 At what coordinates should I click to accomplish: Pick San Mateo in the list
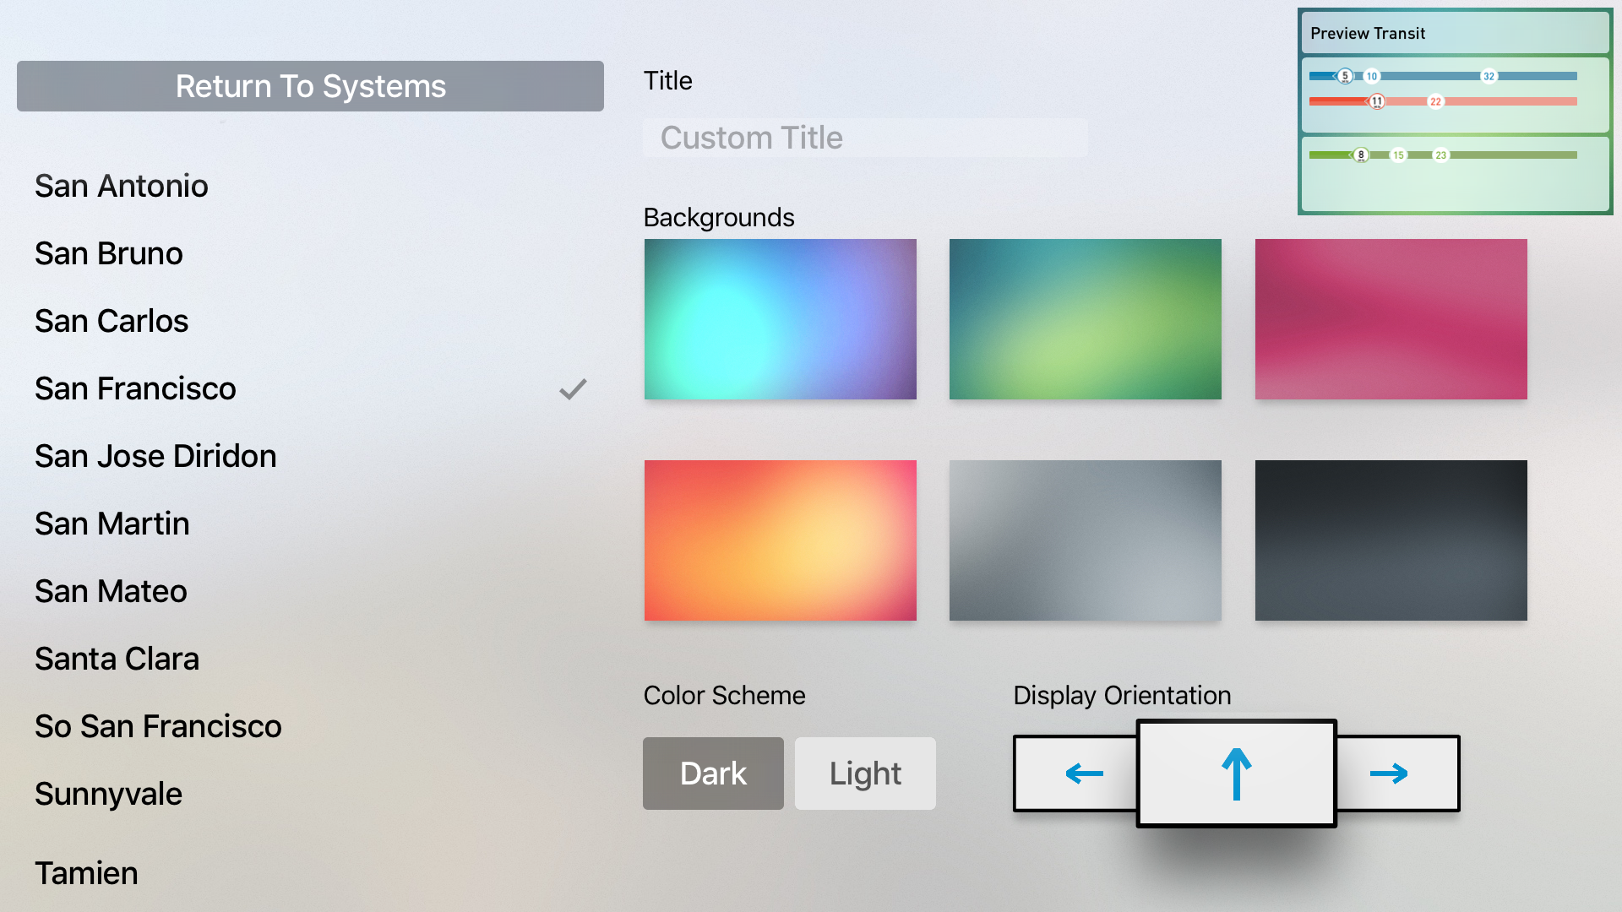[x=310, y=591]
